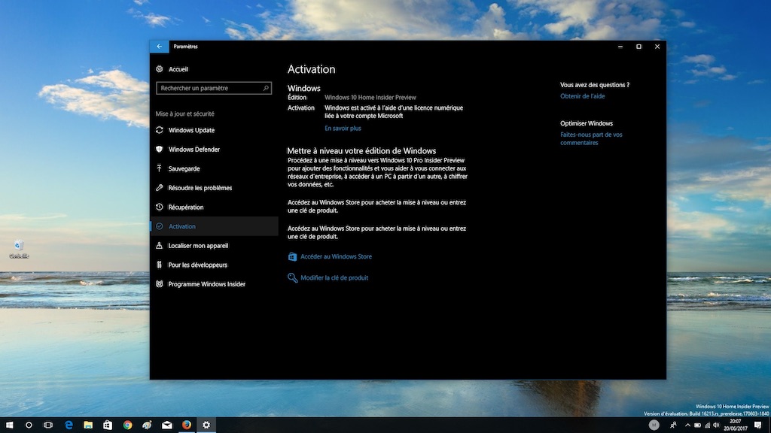Open the network Wi-Fi icon in tray
Screen dimensions: 771x433
coord(707,425)
